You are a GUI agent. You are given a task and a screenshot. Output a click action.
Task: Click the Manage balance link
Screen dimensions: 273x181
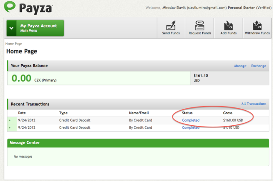pyautogui.click(x=240, y=66)
